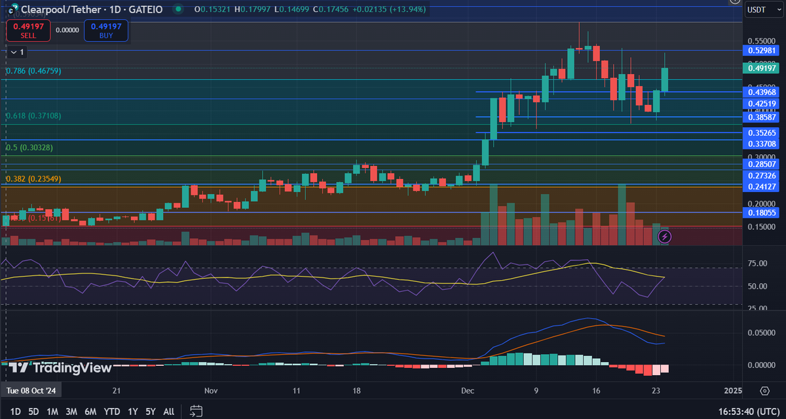Click the 0.43968 price level label

click(x=762, y=92)
